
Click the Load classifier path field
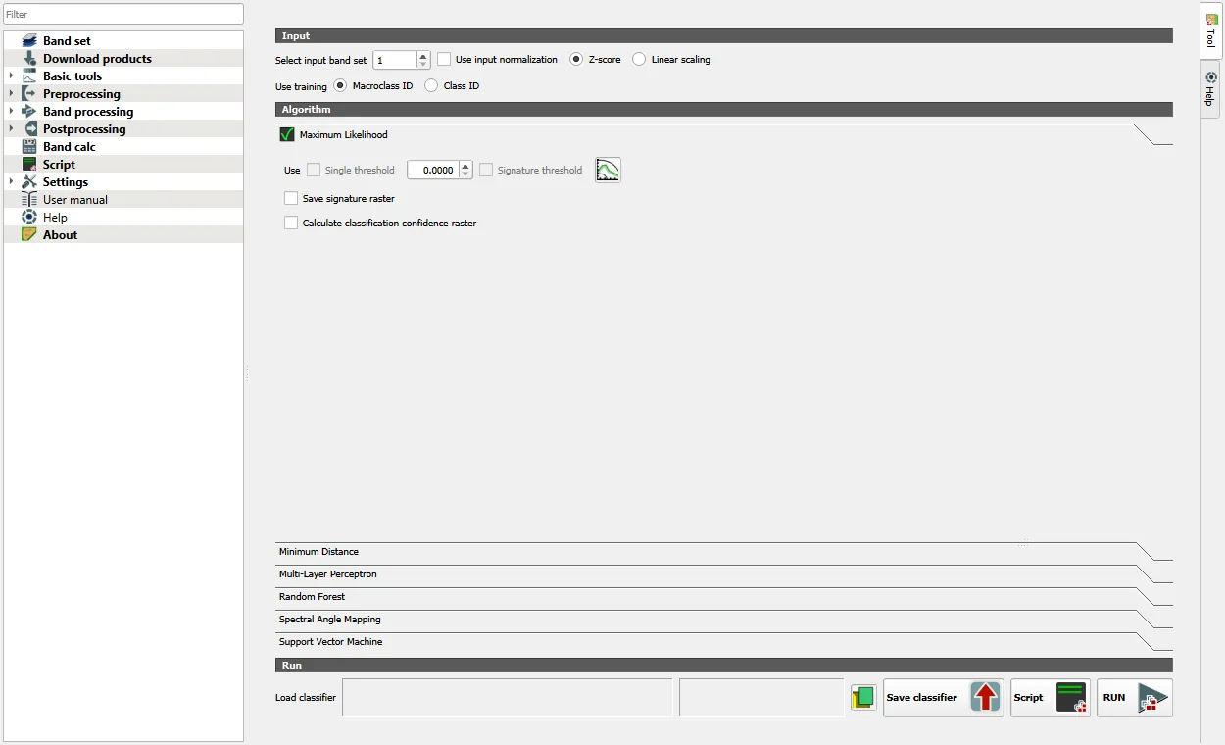tap(508, 698)
